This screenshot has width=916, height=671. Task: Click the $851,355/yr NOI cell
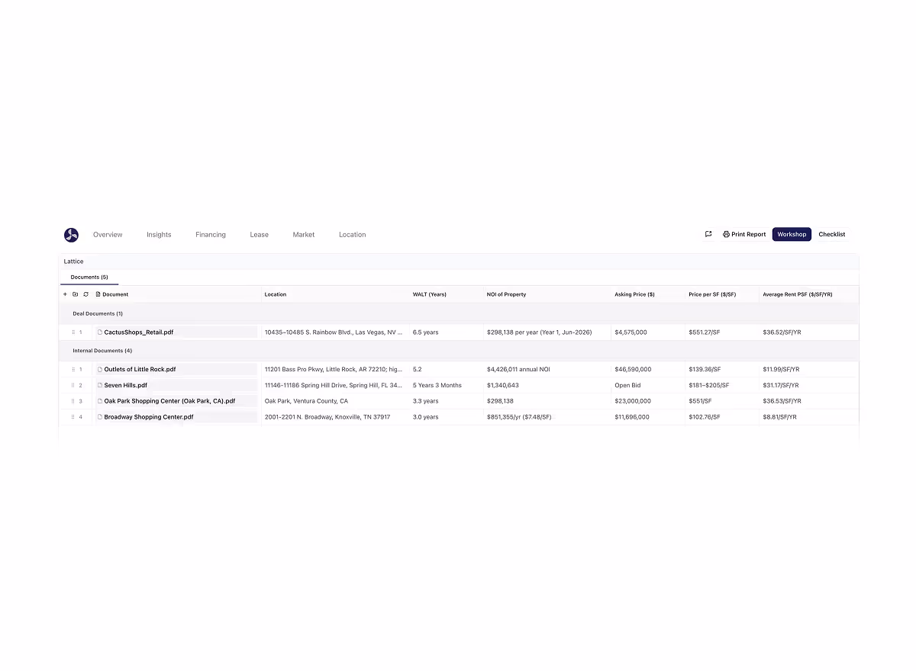coord(547,417)
